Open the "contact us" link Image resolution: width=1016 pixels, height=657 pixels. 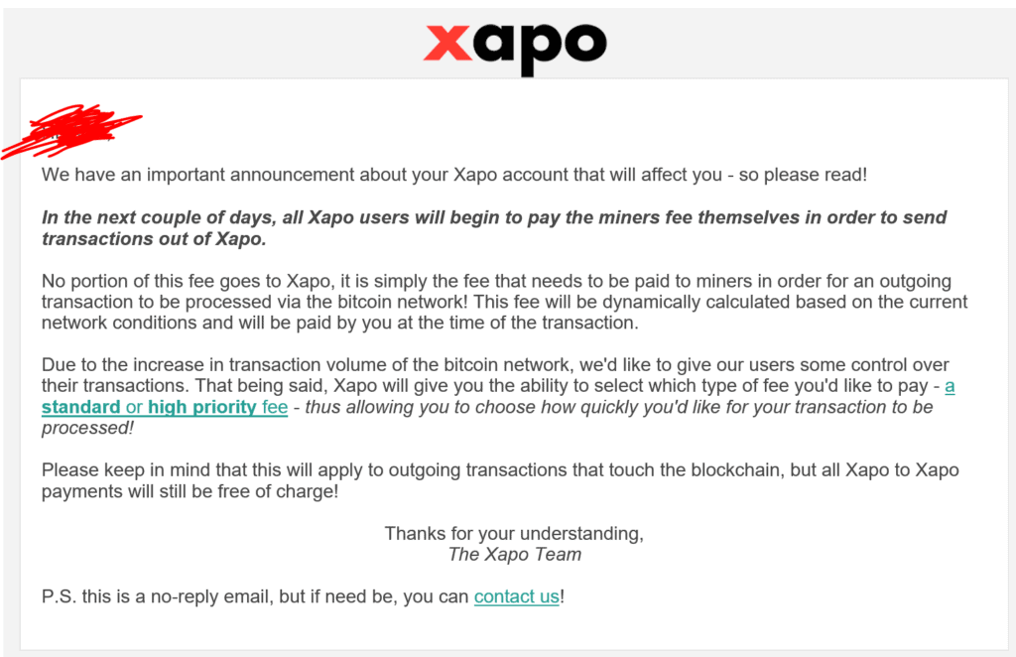[x=516, y=596]
